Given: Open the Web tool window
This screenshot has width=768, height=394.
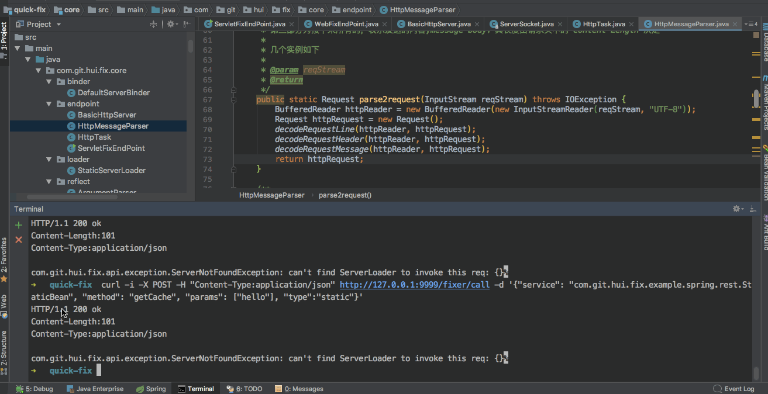Looking at the screenshot, I should 4,306.
